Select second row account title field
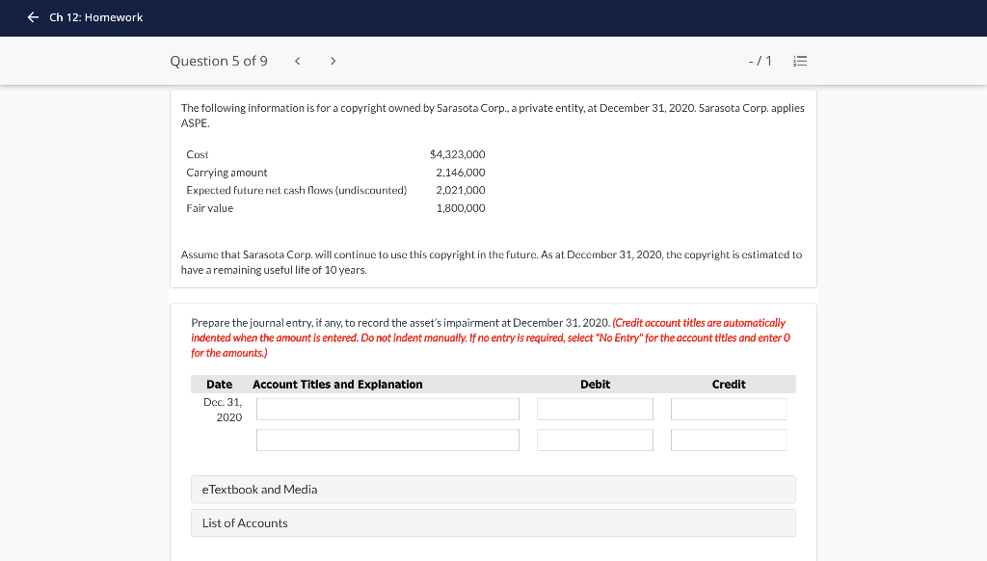 pos(387,441)
